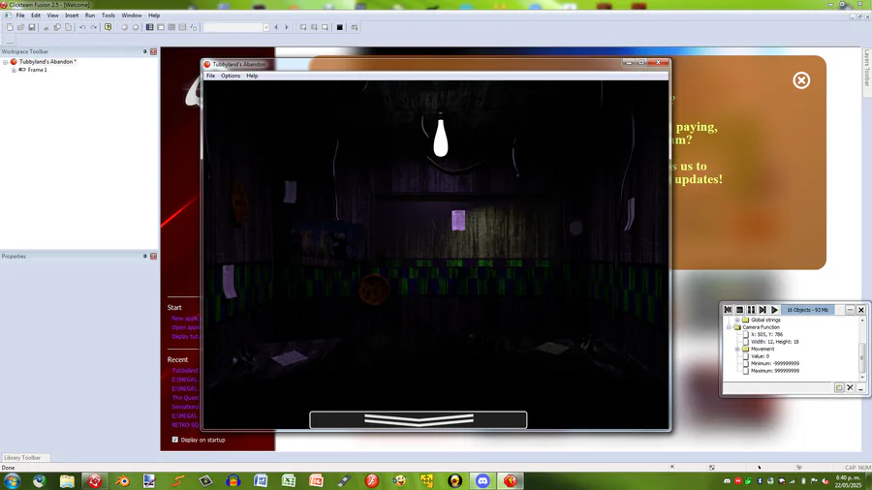Image resolution: width=872 pixels, height=490 pixels.
Task: Open the Storyboard Editor grid icon
Action: (x=149, y=27)
